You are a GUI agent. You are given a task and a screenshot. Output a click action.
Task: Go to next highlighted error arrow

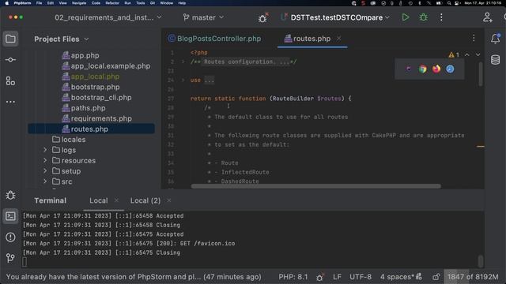(478, 54)
